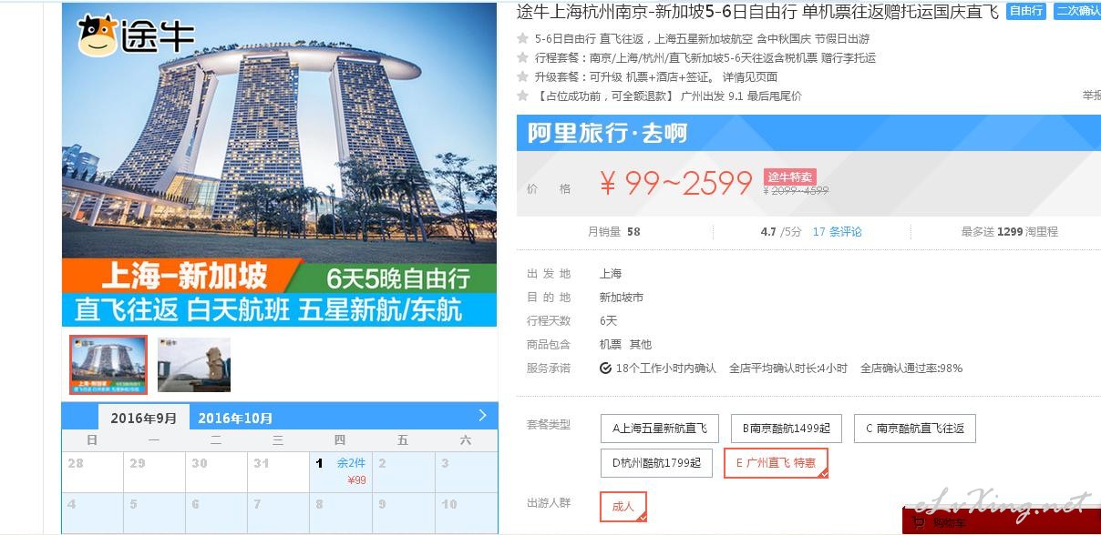
Task: Click the 途牛特卖 promotion badge
Action: click(789, 177)
